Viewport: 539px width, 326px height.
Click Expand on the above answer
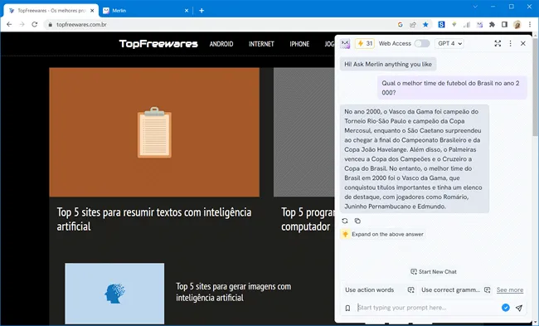point(382,234)
